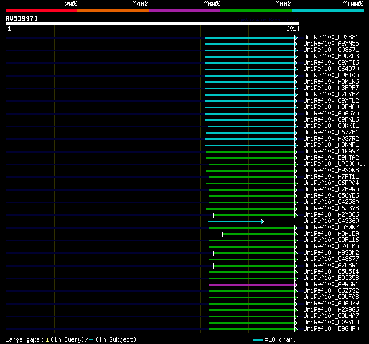This screenshot has width=369, height=344.
Task: Click the UniRef100_C7DYB2 label
Action: [331, 94]
